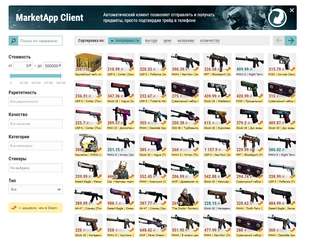Open USP-S Neo-Noir priced 1 157.9
Image resolution: width=315 pixels, height=239 pixels.
point(217,145)
